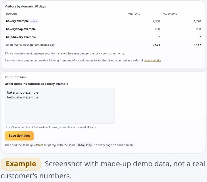207x182 pixels.
Task: Click the DOMAIN column header
Action: pyautogui.click(x=11, y=14)
